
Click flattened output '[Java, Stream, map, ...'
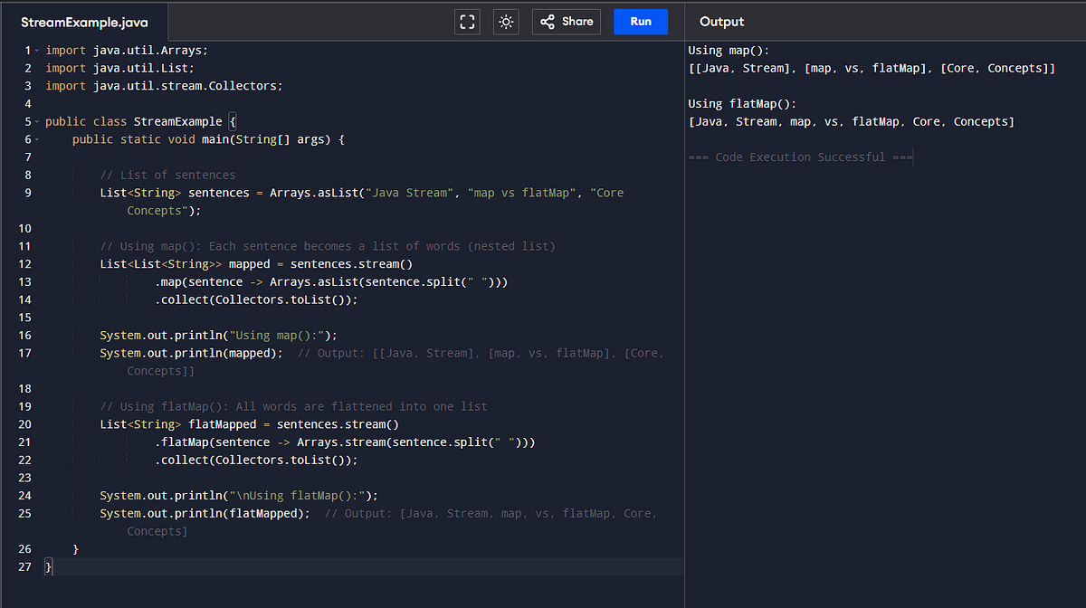pyautogui.click(x=852, y=121)
